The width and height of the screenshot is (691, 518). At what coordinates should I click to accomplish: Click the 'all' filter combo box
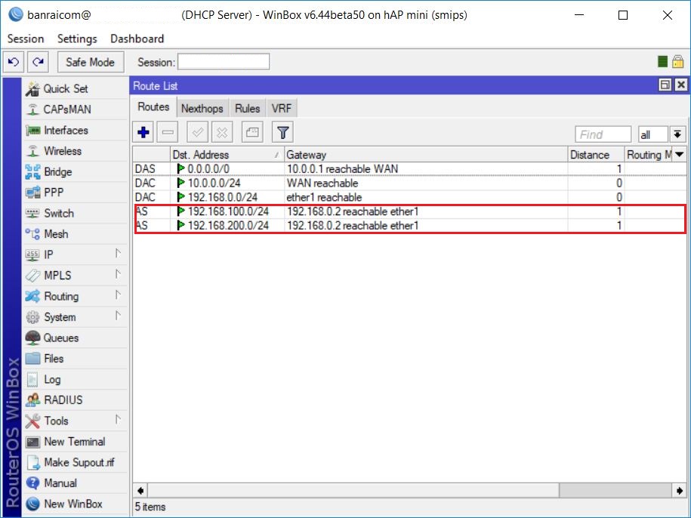pos(652,134)
